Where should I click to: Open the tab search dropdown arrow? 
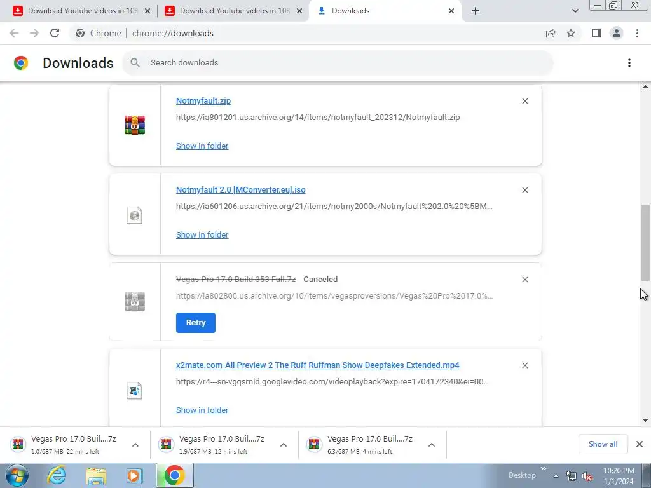[575, 11]
